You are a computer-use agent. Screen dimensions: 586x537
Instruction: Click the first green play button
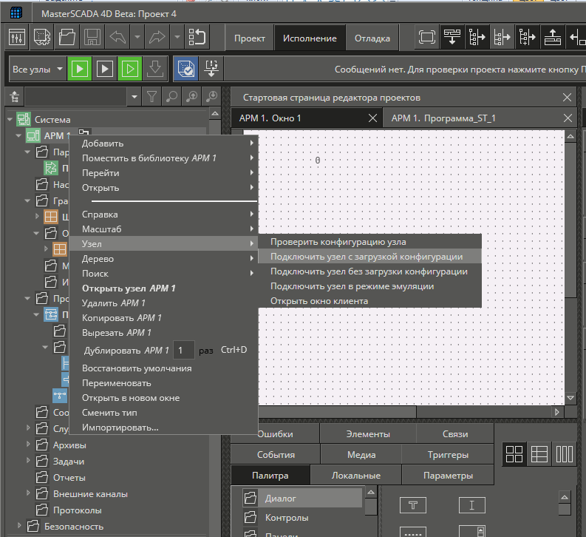coord(80,69)
